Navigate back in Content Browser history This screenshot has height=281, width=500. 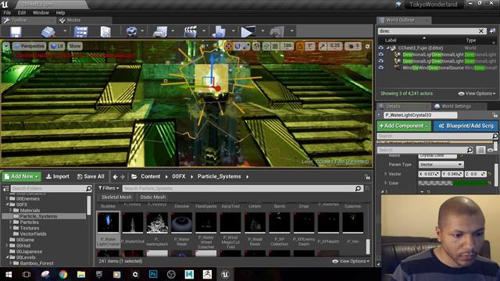(x=115, y=177)
